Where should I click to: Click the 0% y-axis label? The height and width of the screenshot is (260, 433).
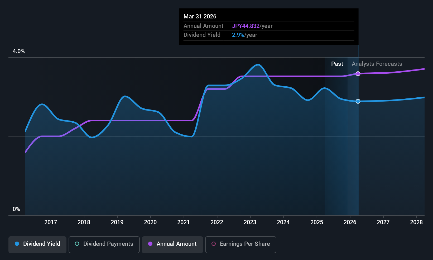pyautogui.click(x=16, y=209)
